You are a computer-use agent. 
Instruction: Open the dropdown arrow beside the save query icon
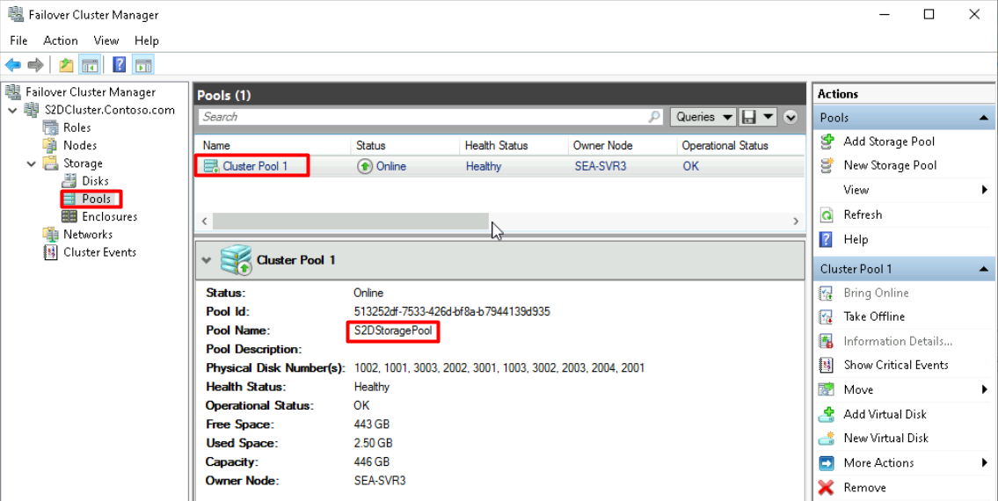(769, 117)
